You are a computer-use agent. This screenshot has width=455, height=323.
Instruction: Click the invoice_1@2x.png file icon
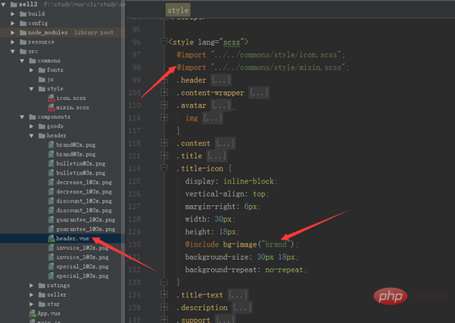pyautogui.click(x=52, y=248)
